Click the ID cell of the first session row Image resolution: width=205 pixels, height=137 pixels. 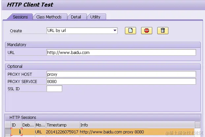(x=16, y=132)
